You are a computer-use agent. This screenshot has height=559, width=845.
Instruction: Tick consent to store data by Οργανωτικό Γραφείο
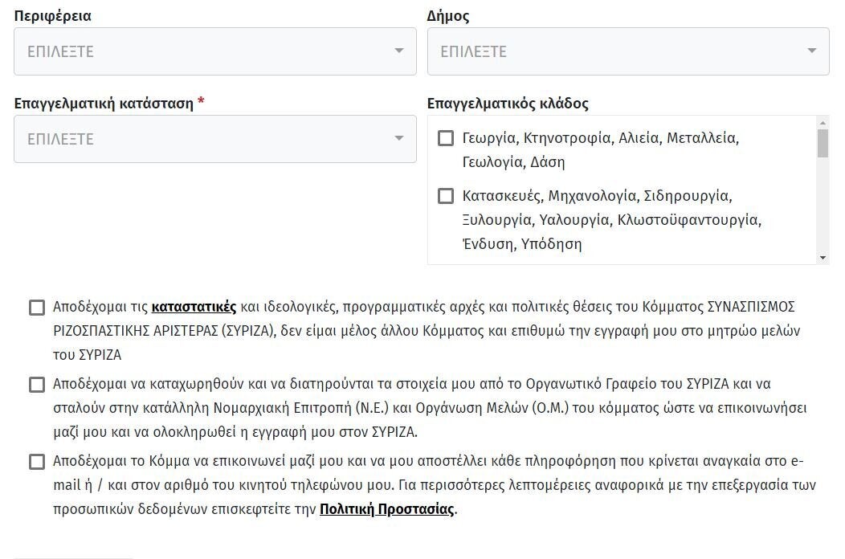pos(37,385)
